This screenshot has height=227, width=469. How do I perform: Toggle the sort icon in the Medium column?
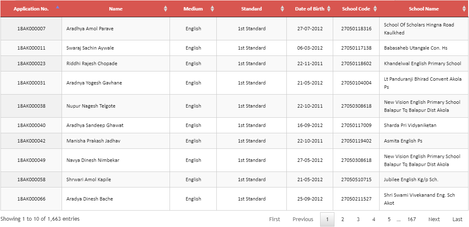(213, 9)
